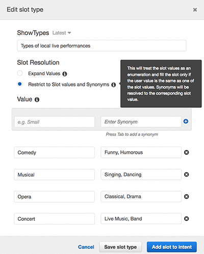This screenshot has height=254, width=204.
Task: Delete the Opera slot value row
Action: (x=187, y=197)
